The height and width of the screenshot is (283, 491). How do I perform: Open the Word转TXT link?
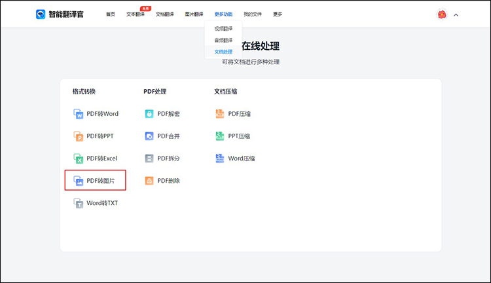tap(102, 203)
